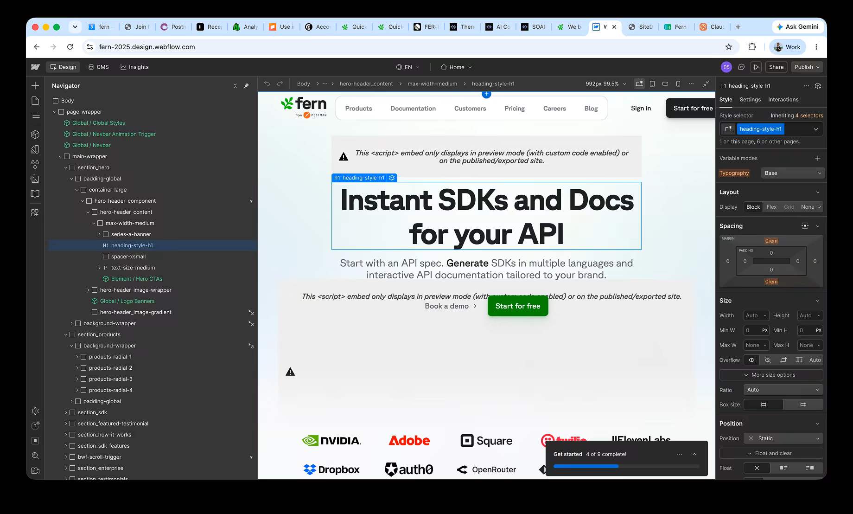
Task: Open the Position Static dropdown
Action: pyautogui.click(x=783, y=438)
